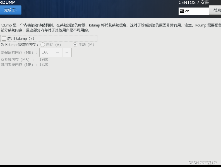This screenshot has width=221, height=167.
Task: Click the 总系统内存 value 1980
Action: (44, 60)
